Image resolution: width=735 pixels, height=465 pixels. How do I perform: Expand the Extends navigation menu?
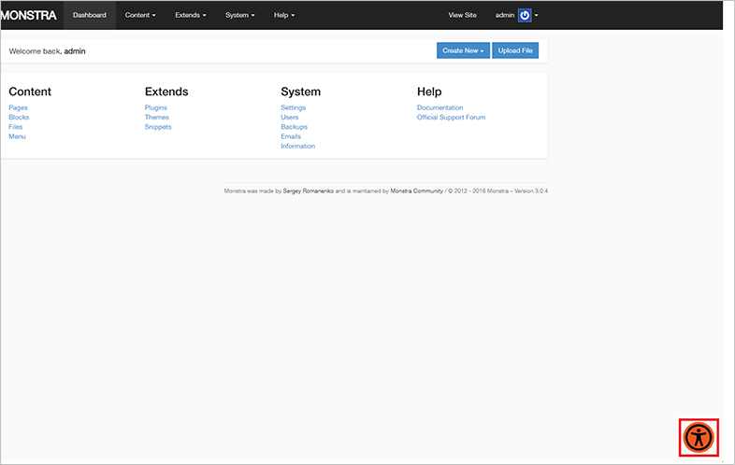190,16
